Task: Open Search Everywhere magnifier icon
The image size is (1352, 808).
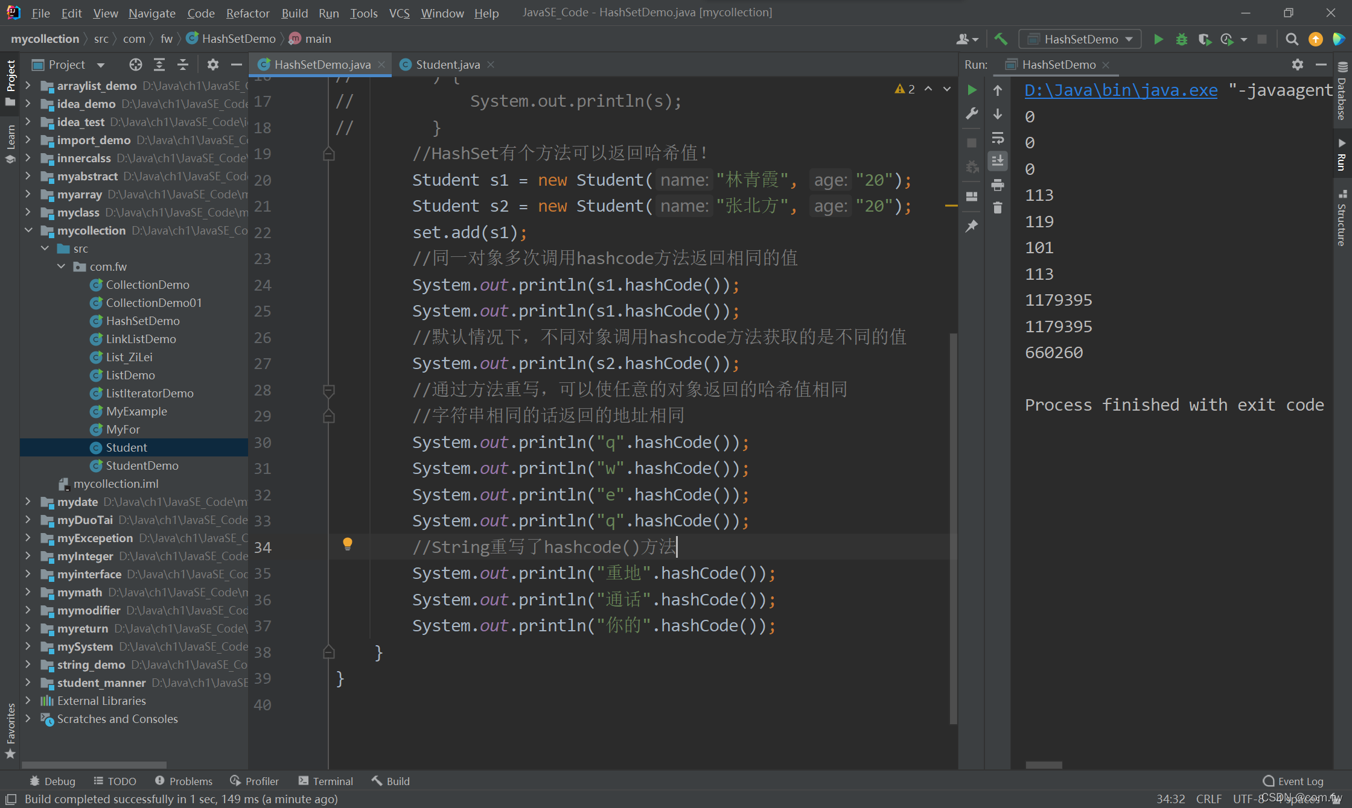Action: pos(1292,39)
